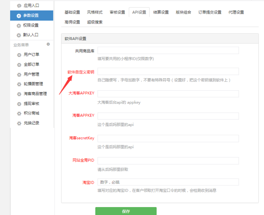Select the 超级搜索 tab

95,22
